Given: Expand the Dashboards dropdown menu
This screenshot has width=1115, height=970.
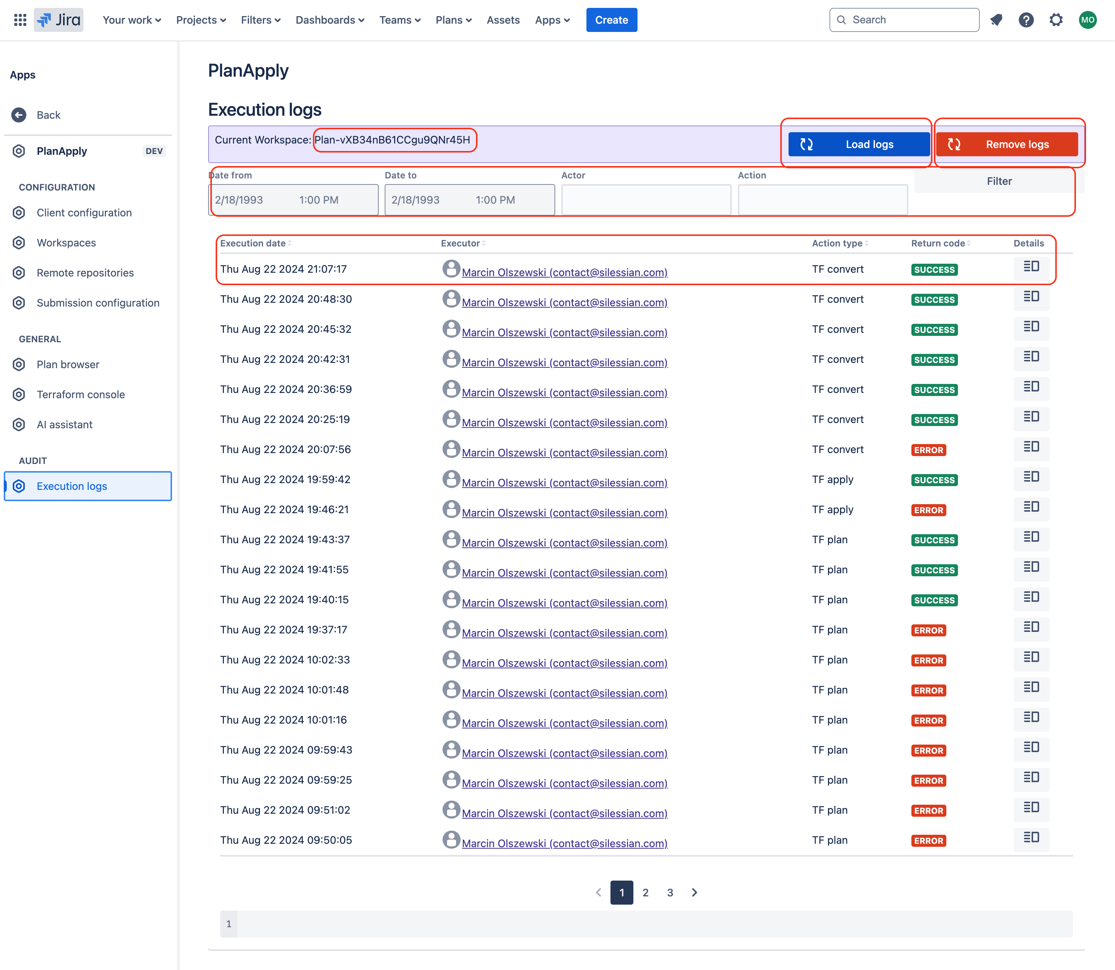Looking at the screenshot, I should (329, 20).
